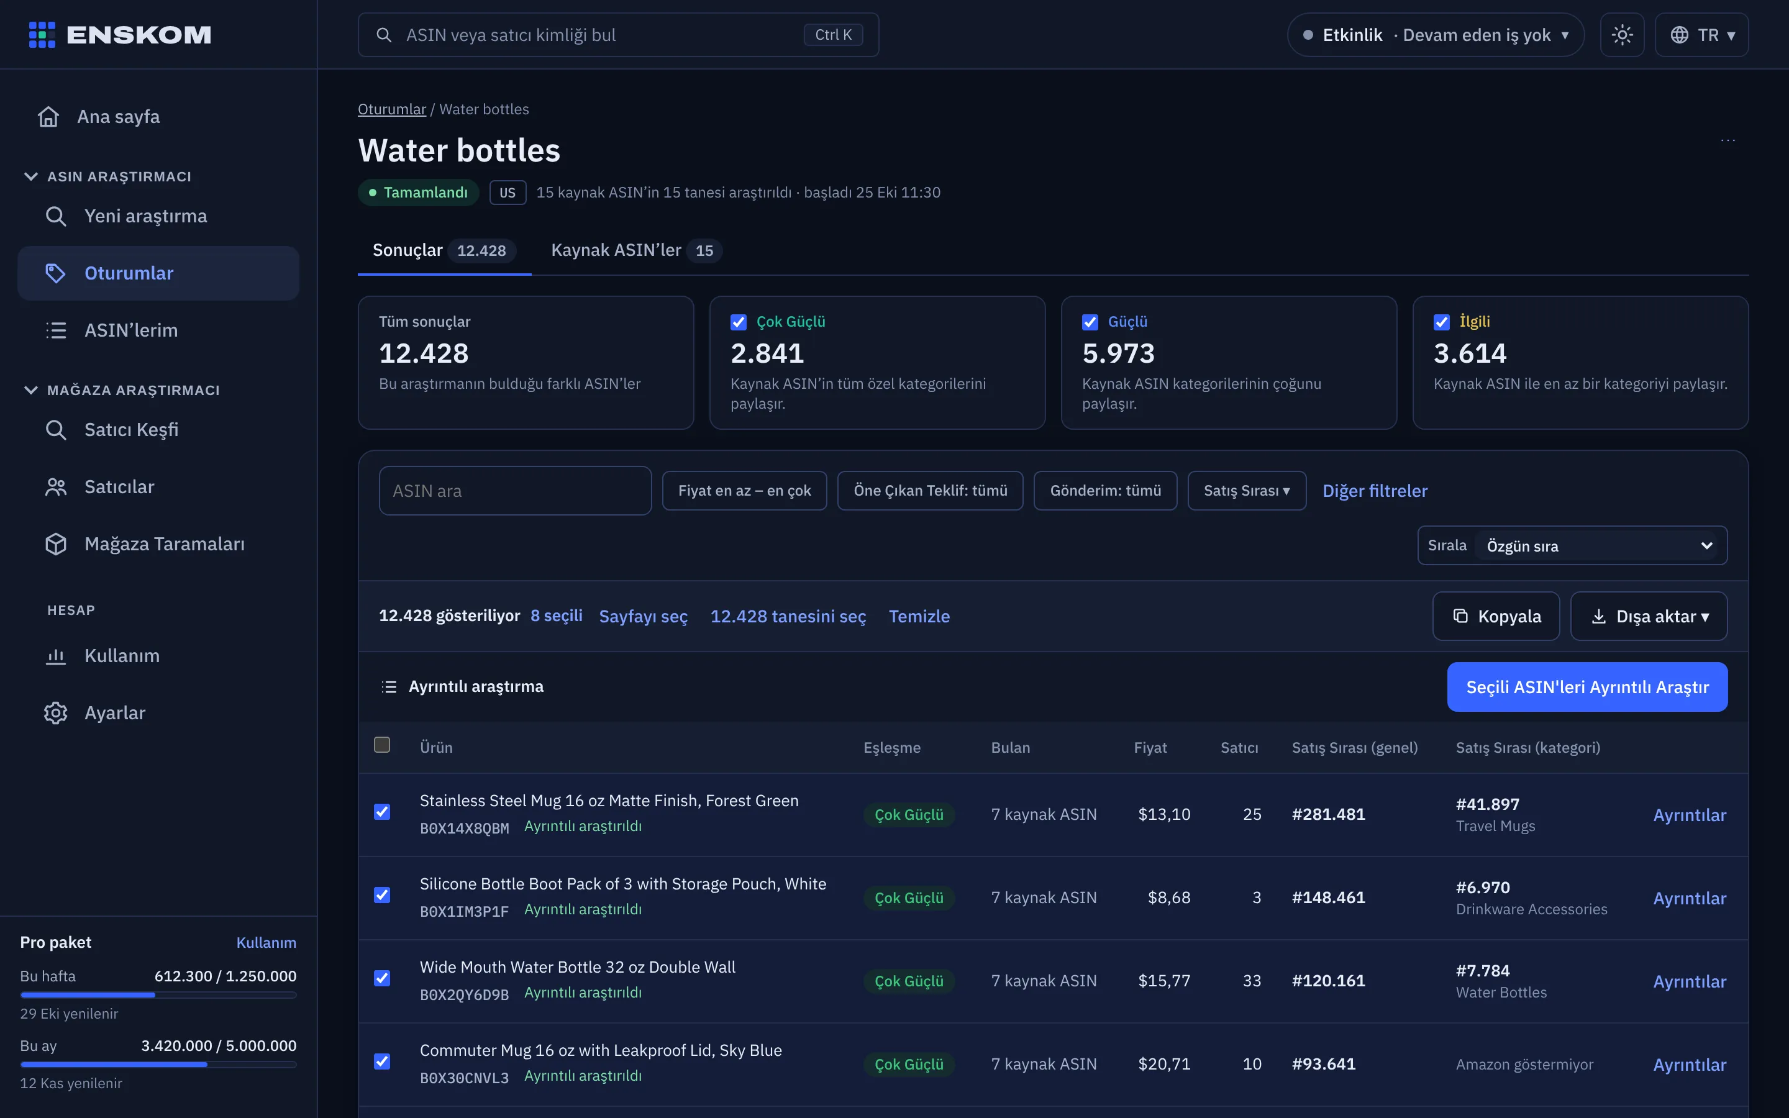The width and height of the screenshot is (1789, 1118).
Task: Click the Bu hafta usage progress bar
Action: point(158,995)
